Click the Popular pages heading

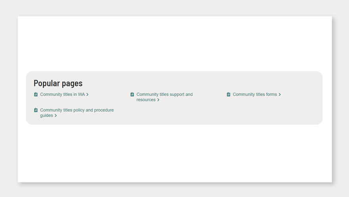tap(58, 83)
